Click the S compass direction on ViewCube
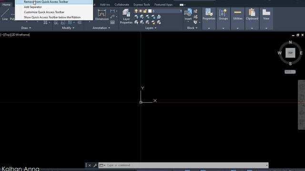The image size is (305, 171). click(290, 64)
